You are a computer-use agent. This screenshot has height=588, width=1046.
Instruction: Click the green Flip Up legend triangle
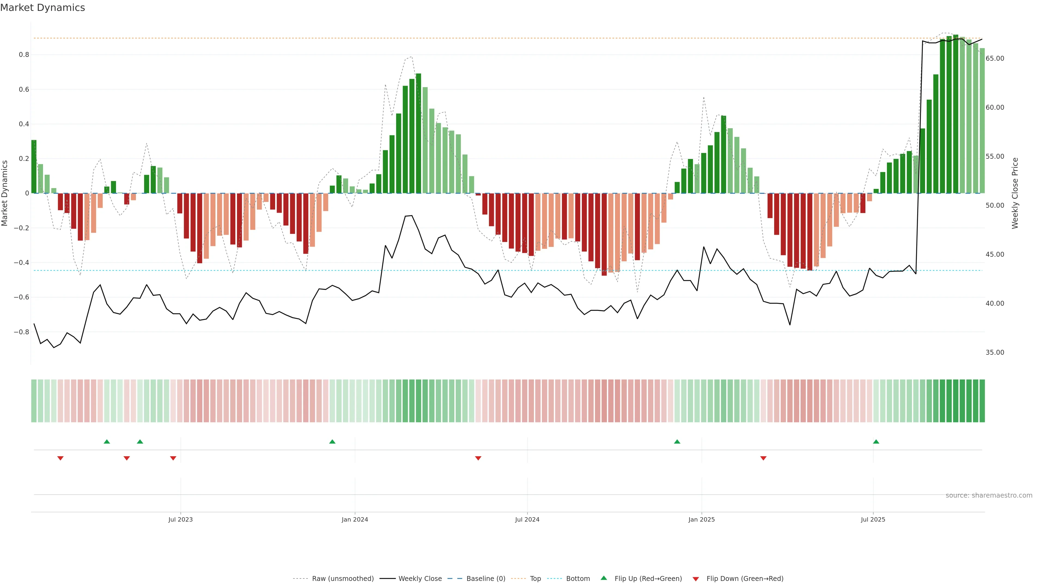(x=604, y=578)
